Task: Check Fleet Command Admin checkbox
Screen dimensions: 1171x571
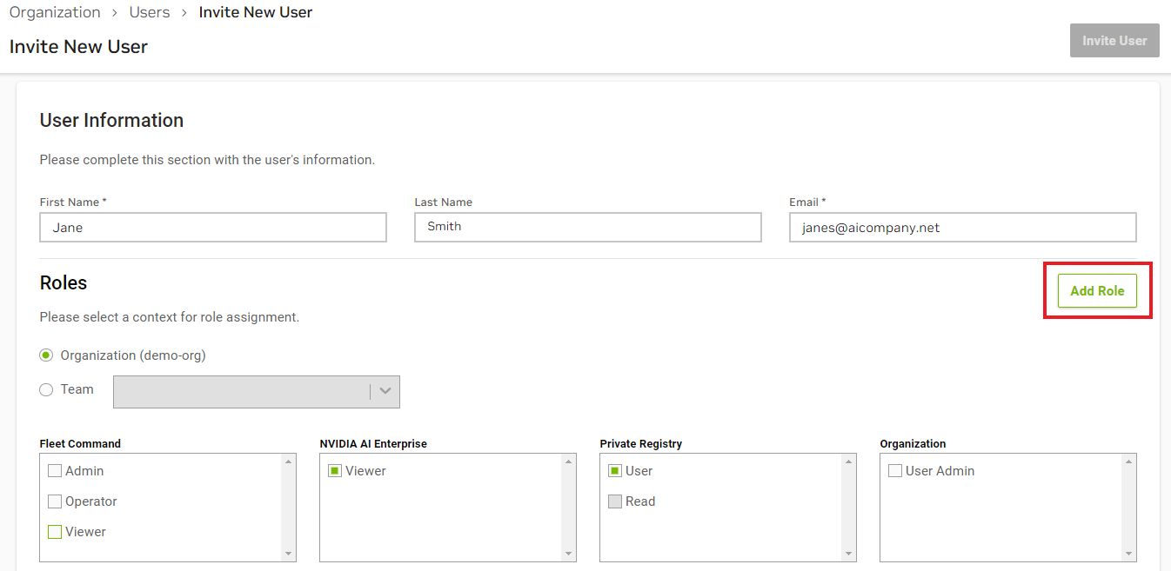Action: (55, 471)
